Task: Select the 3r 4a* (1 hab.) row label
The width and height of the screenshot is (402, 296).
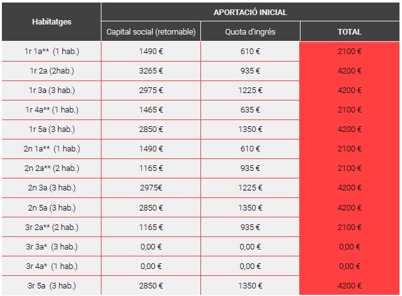Action: (x=52, y=266)
